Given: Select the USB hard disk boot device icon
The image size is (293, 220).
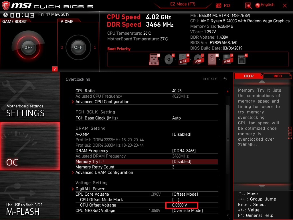Looking at the screenshot, I should click(183, 60).
